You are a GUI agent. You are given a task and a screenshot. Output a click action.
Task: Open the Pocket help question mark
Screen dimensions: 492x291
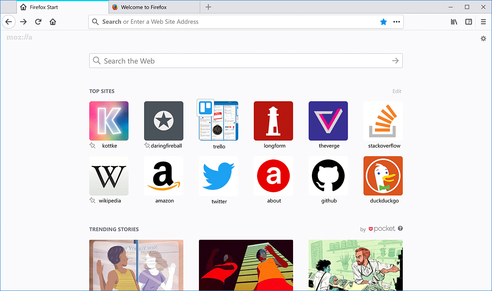click(x=400, y=228)
